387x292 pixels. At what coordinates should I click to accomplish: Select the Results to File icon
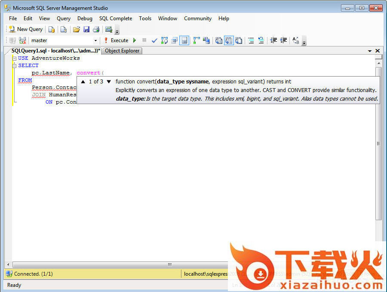click(x=239, y=40)
